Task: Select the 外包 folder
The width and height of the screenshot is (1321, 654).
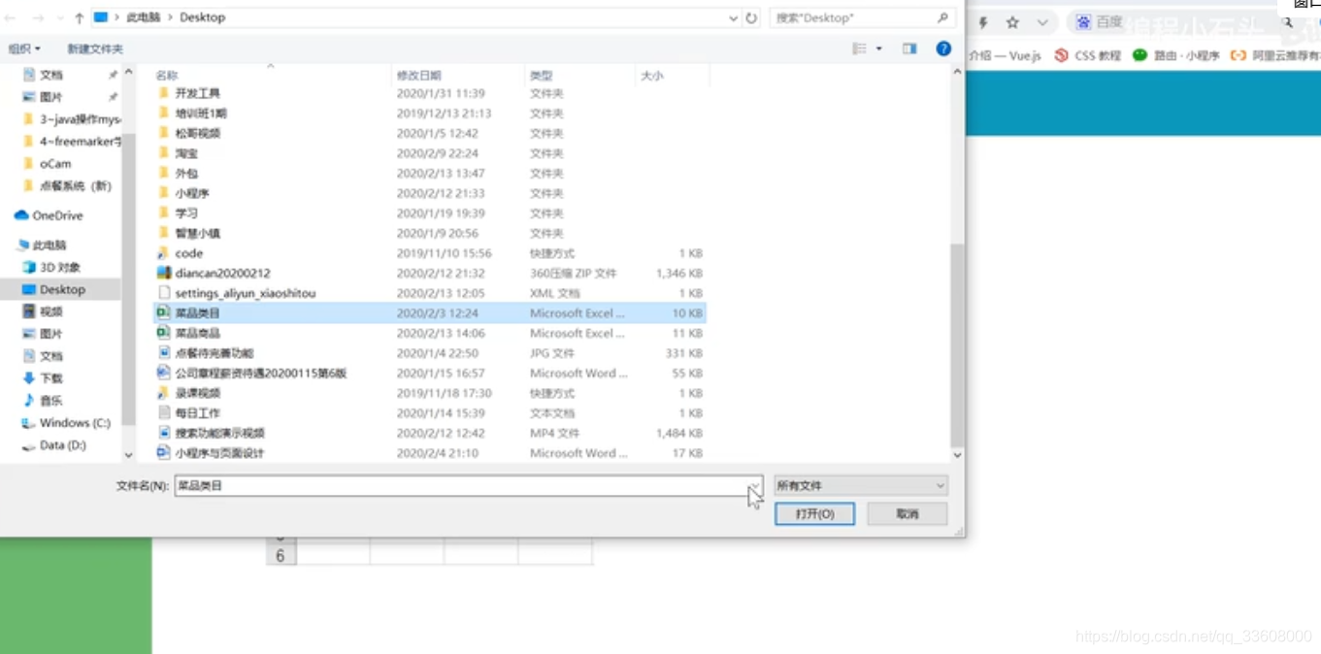Action: pyautogui.click(x=186, y=174)
